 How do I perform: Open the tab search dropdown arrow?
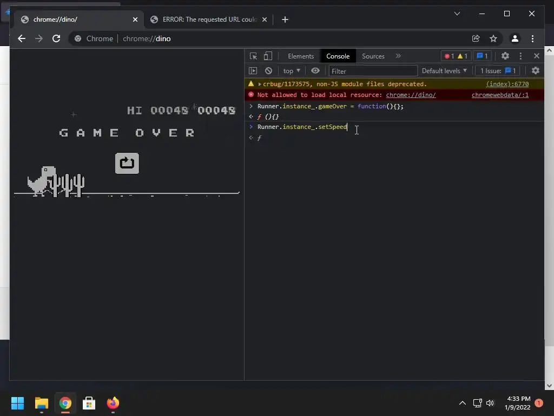457,14
